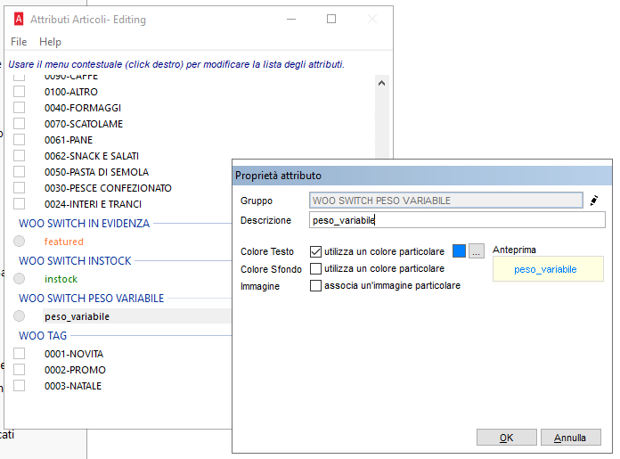Click the pencil edit icon beside Gruppo
This screenshot has width=620, height=459.
click(594, 201)
